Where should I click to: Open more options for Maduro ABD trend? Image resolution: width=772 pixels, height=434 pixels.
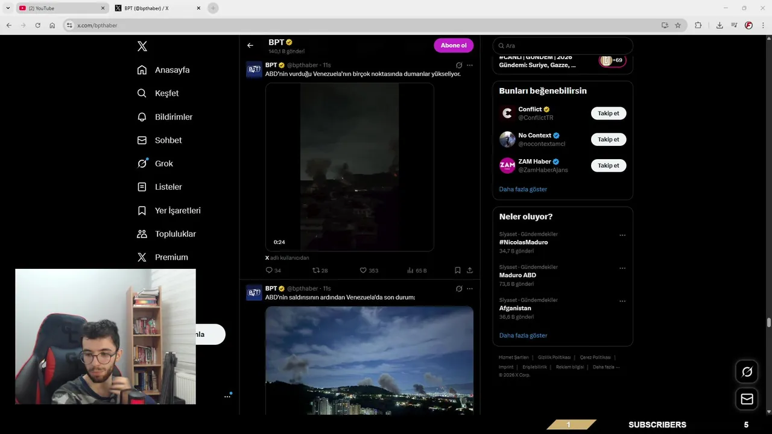(622, 268)
